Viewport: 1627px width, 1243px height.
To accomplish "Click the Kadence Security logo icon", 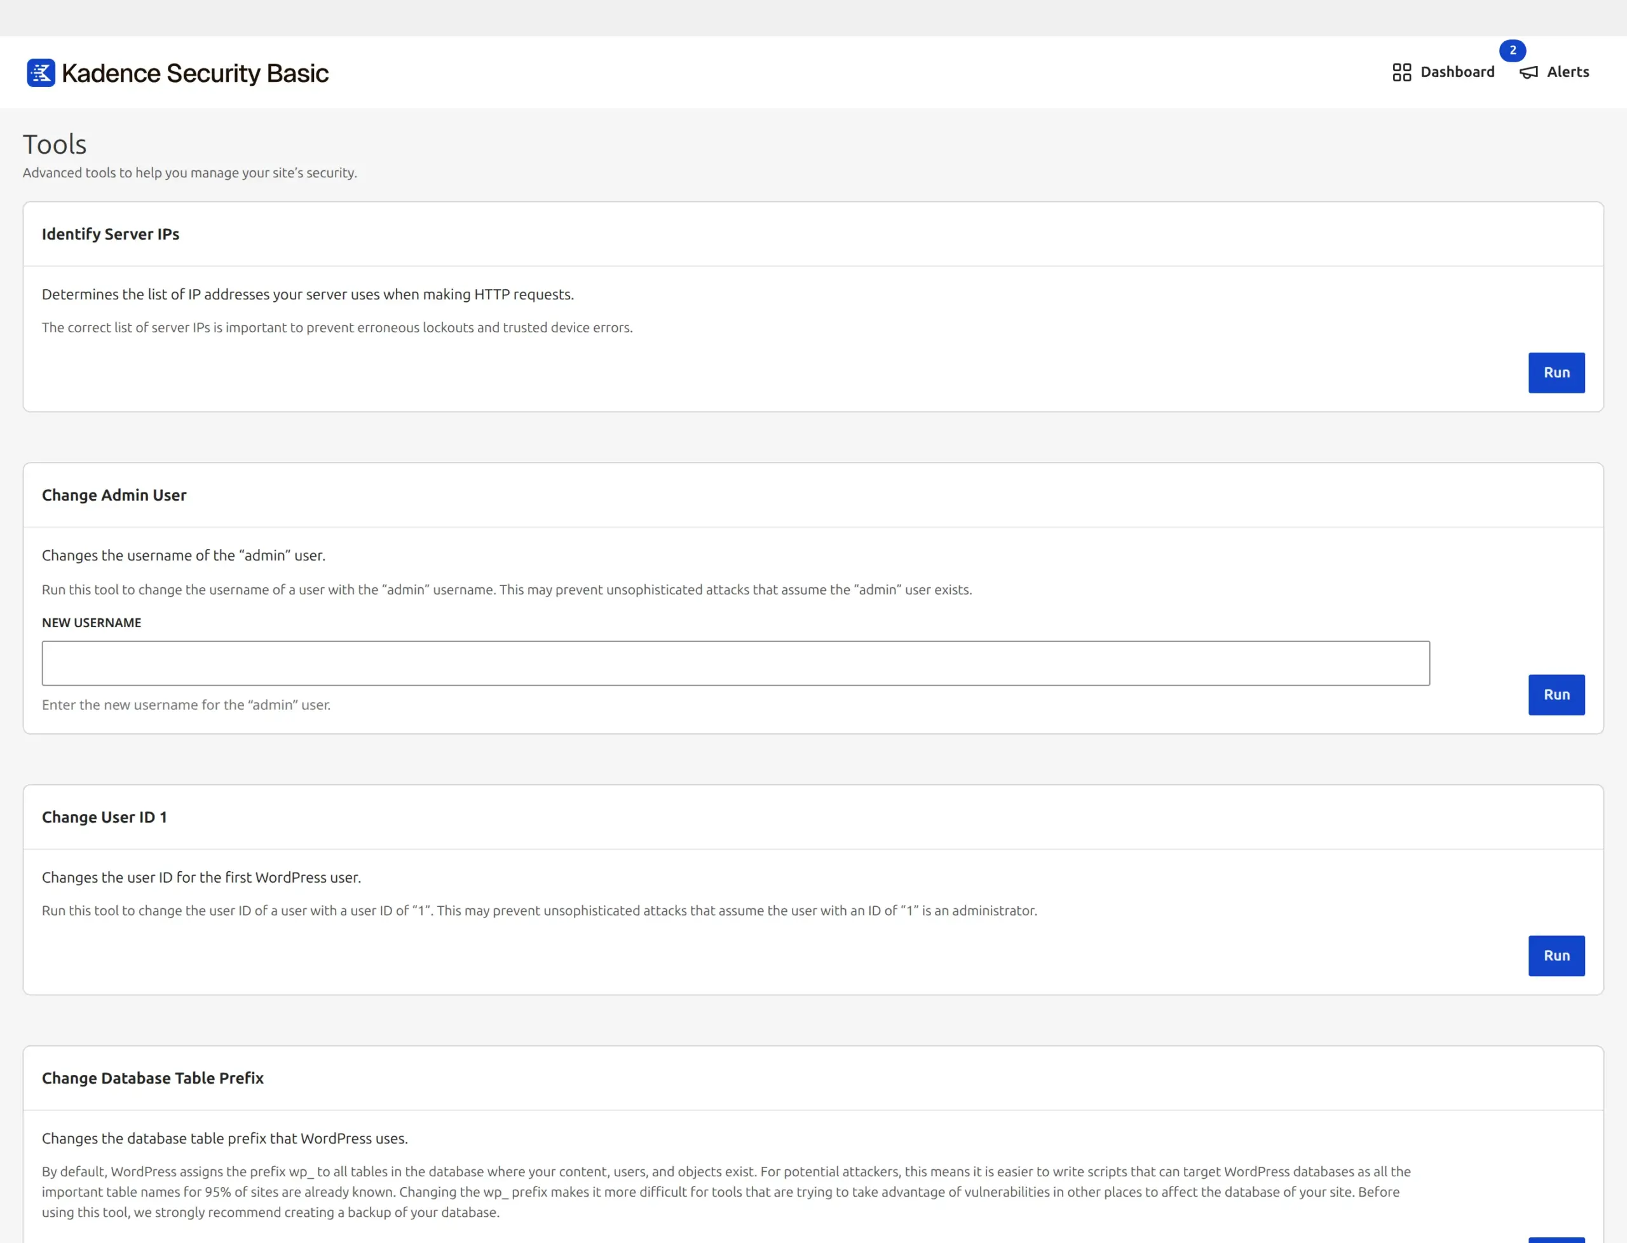I will click(x=41, y=72).
